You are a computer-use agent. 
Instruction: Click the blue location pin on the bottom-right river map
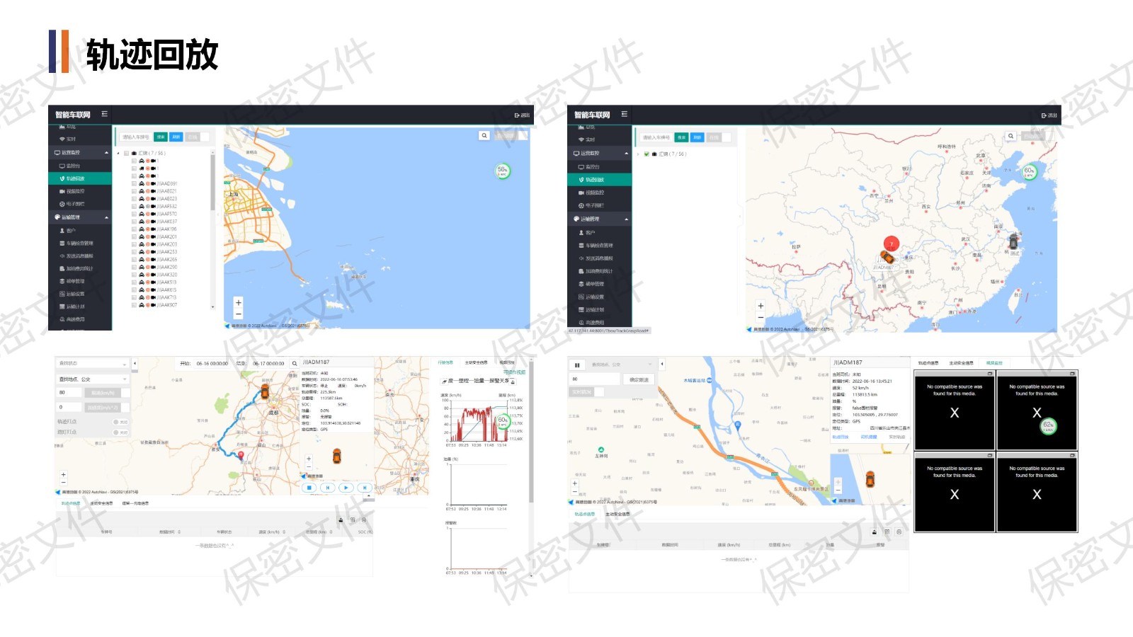click(x=737, y=425)
